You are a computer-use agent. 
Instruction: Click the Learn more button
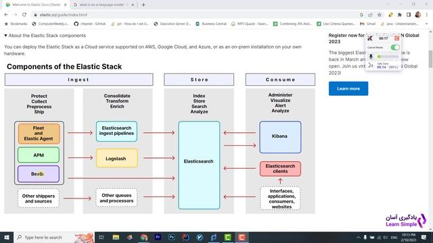coord(348,88)
